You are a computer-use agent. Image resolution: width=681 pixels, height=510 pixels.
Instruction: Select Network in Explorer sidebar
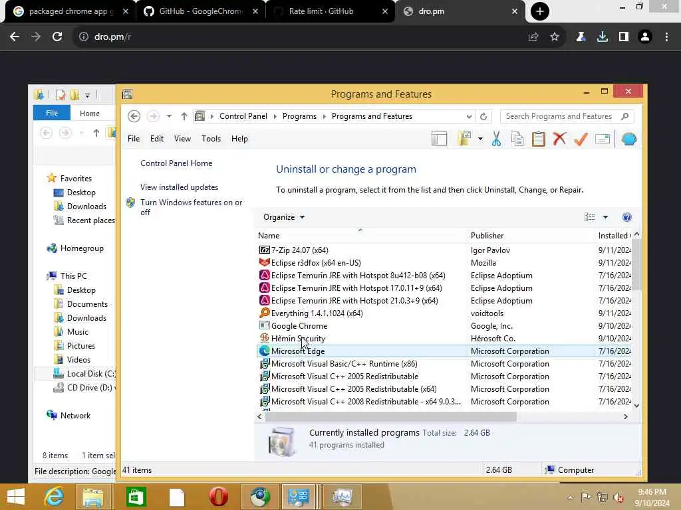click(75, 416)
